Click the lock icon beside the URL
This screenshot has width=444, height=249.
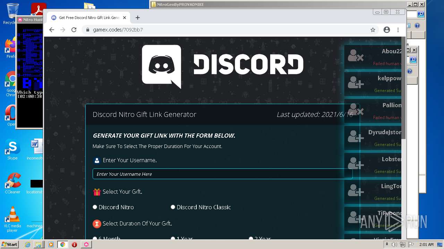pos(87,30)
